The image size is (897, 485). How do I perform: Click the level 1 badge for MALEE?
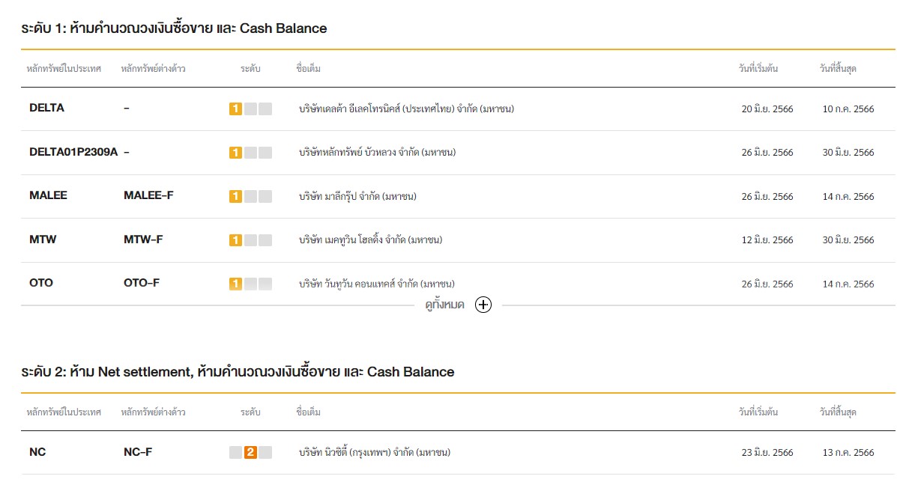[x=237, y=195]
